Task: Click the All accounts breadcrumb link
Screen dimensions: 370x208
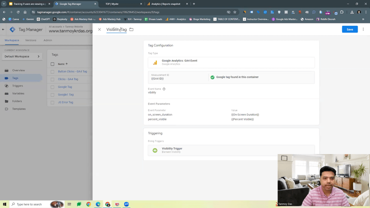Action: click(55, 27)
